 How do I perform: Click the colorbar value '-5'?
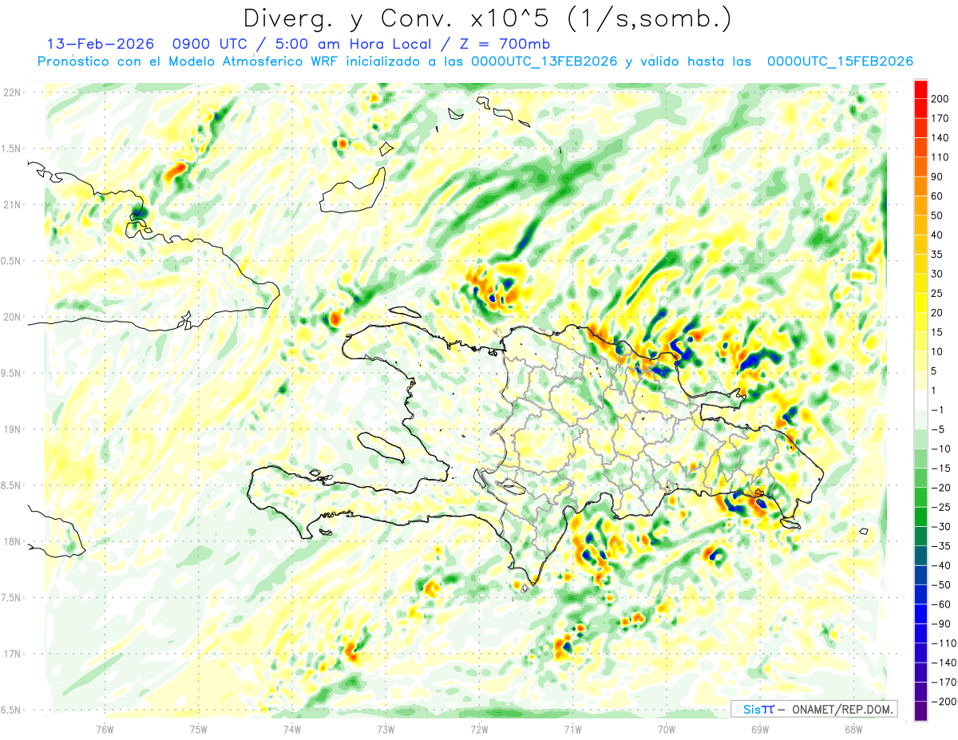click(x=940, y=429)
